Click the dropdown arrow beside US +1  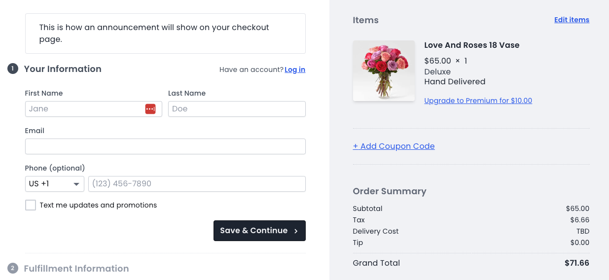pyautogui.click(x=76, y=184)
